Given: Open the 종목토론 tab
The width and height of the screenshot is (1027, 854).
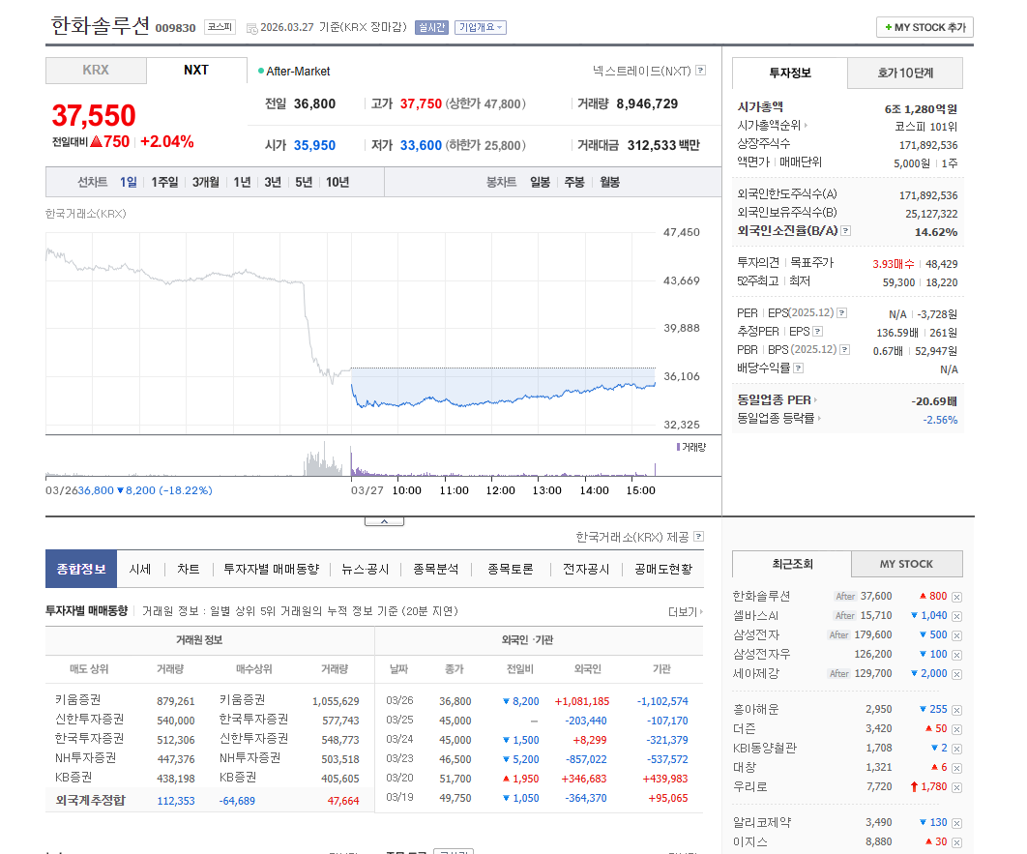Looking at the screenshot, I should click(x=511, y=569).
